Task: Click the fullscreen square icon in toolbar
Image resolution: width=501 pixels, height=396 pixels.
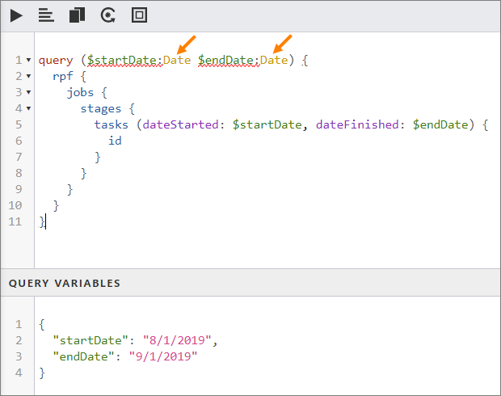Action: [139, 15]
